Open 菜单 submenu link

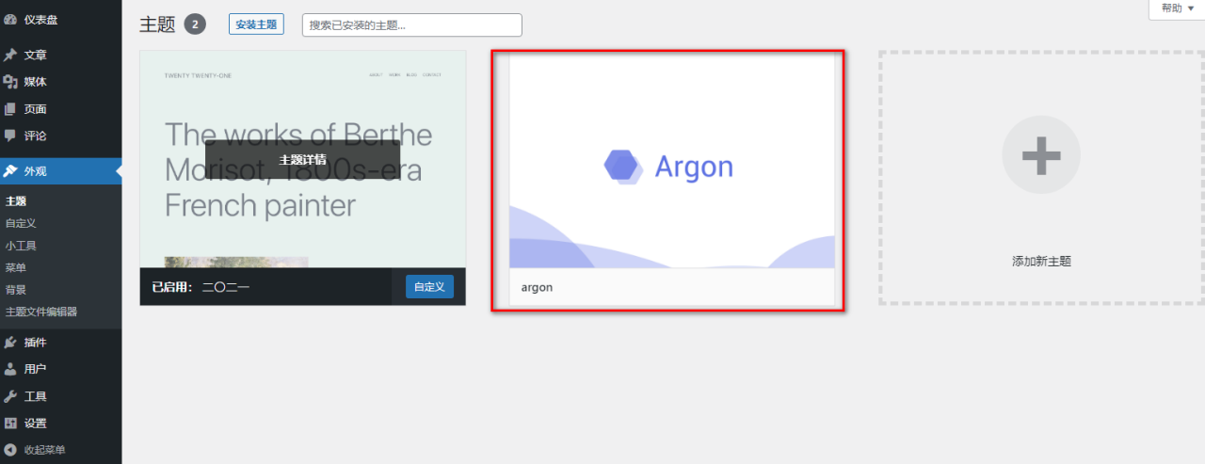[x=16, y=267]
